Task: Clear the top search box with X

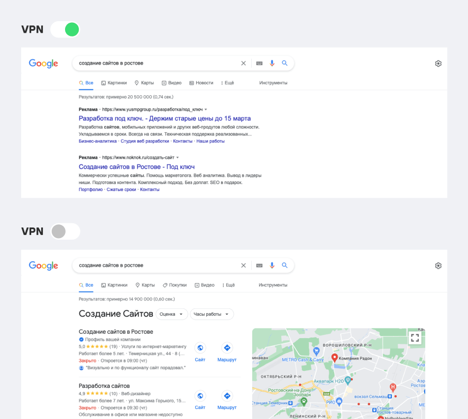Action: pyautogui.click(x=244, y=63)
